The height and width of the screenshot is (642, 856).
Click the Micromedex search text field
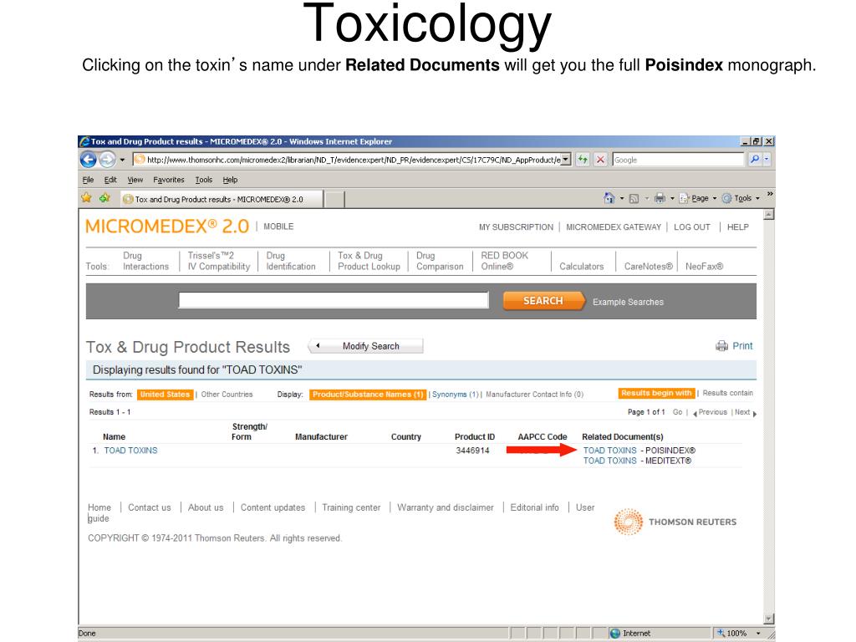(x=334, y=300)
